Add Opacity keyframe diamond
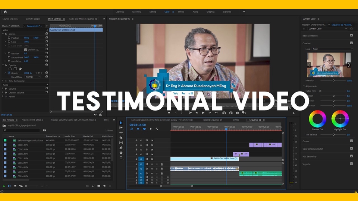Image resolution: width=358 pixels, height=201 pixels. [39, 73]
